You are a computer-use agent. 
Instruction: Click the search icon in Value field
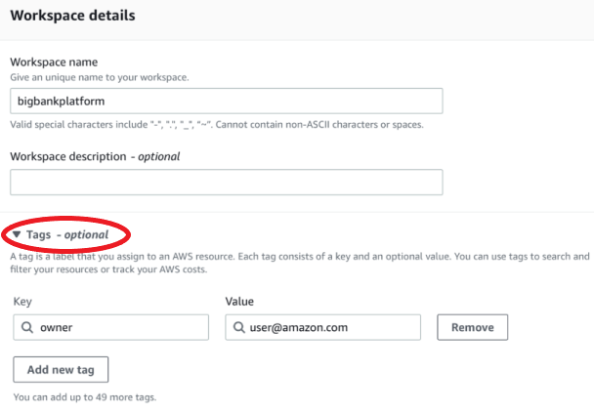pos(237,328)
